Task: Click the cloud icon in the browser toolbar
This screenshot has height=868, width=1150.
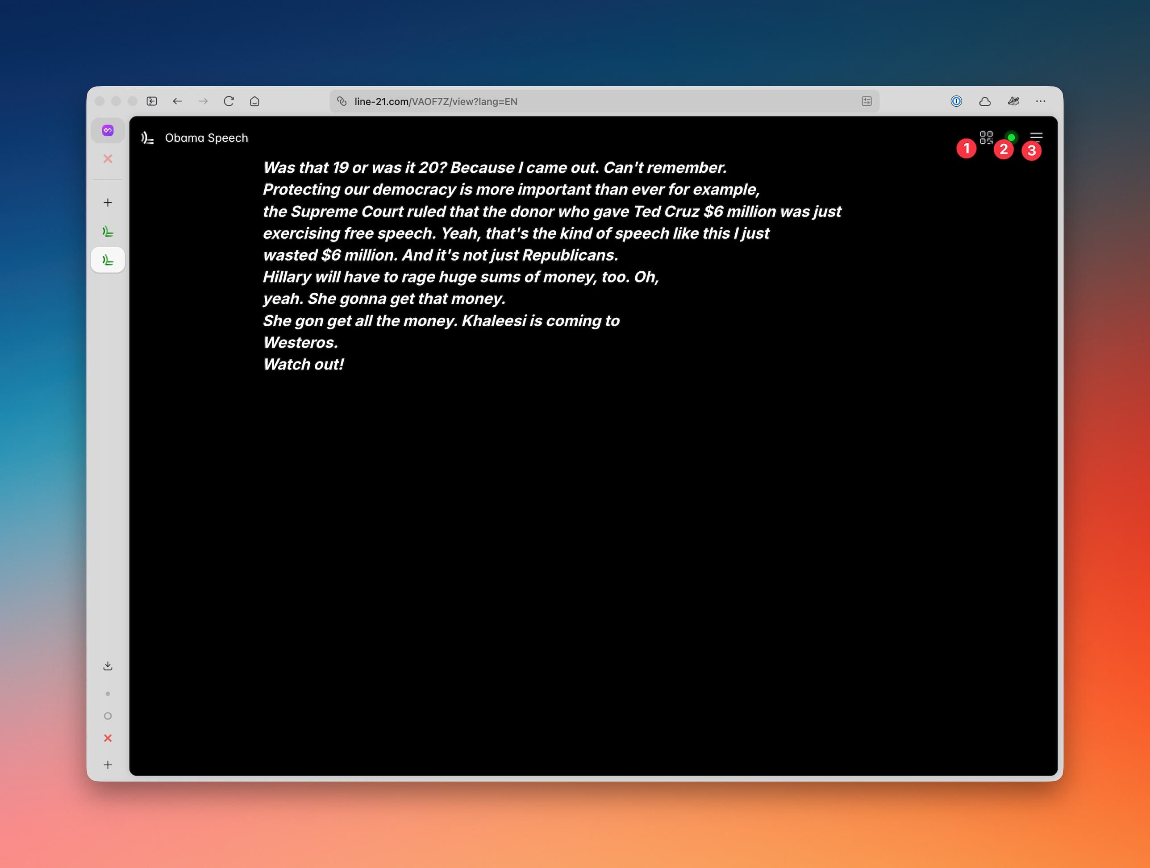Action: [x=985, y=101]
